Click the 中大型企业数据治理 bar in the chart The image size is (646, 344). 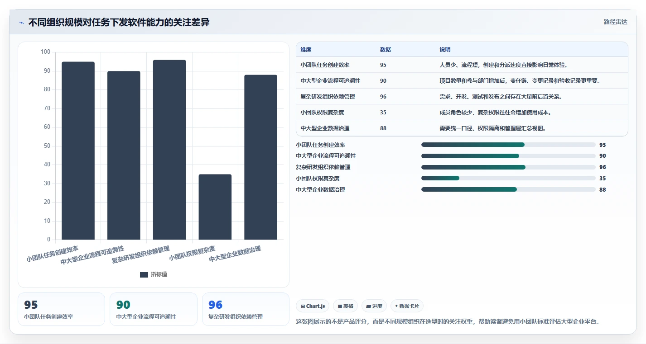[260, 157]
